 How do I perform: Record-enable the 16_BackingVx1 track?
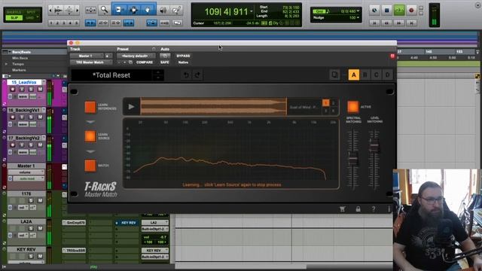coord(12,117)
